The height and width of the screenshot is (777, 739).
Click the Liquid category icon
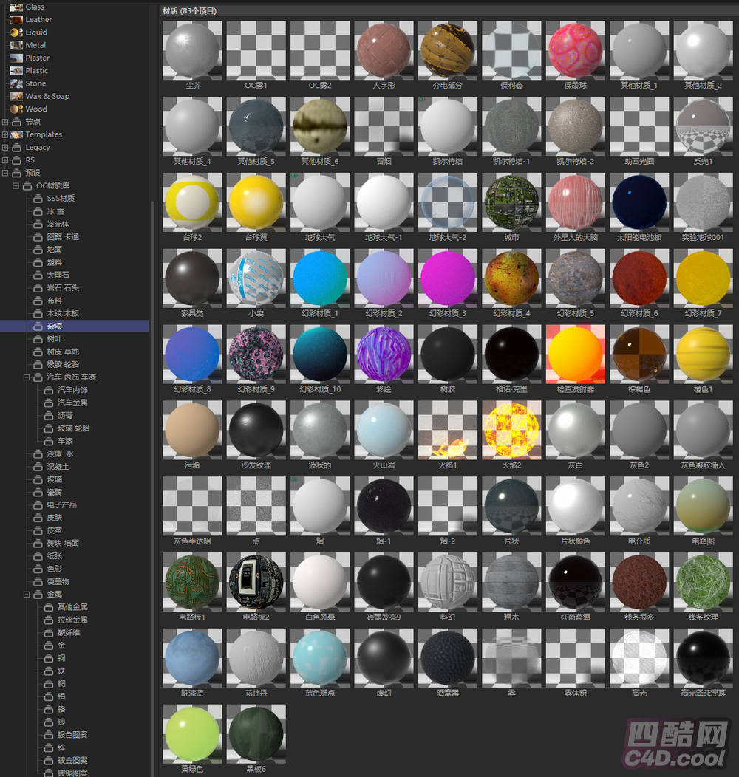coord(16,32)
